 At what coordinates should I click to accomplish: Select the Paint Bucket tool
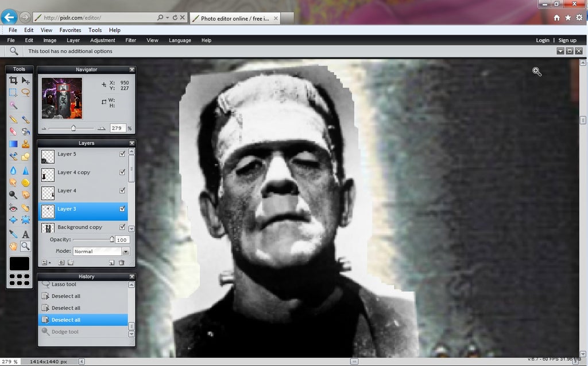coord(25,131)
